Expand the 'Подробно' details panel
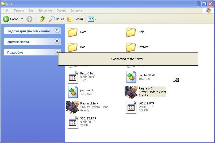215x143 pixels. pos(57,52)
